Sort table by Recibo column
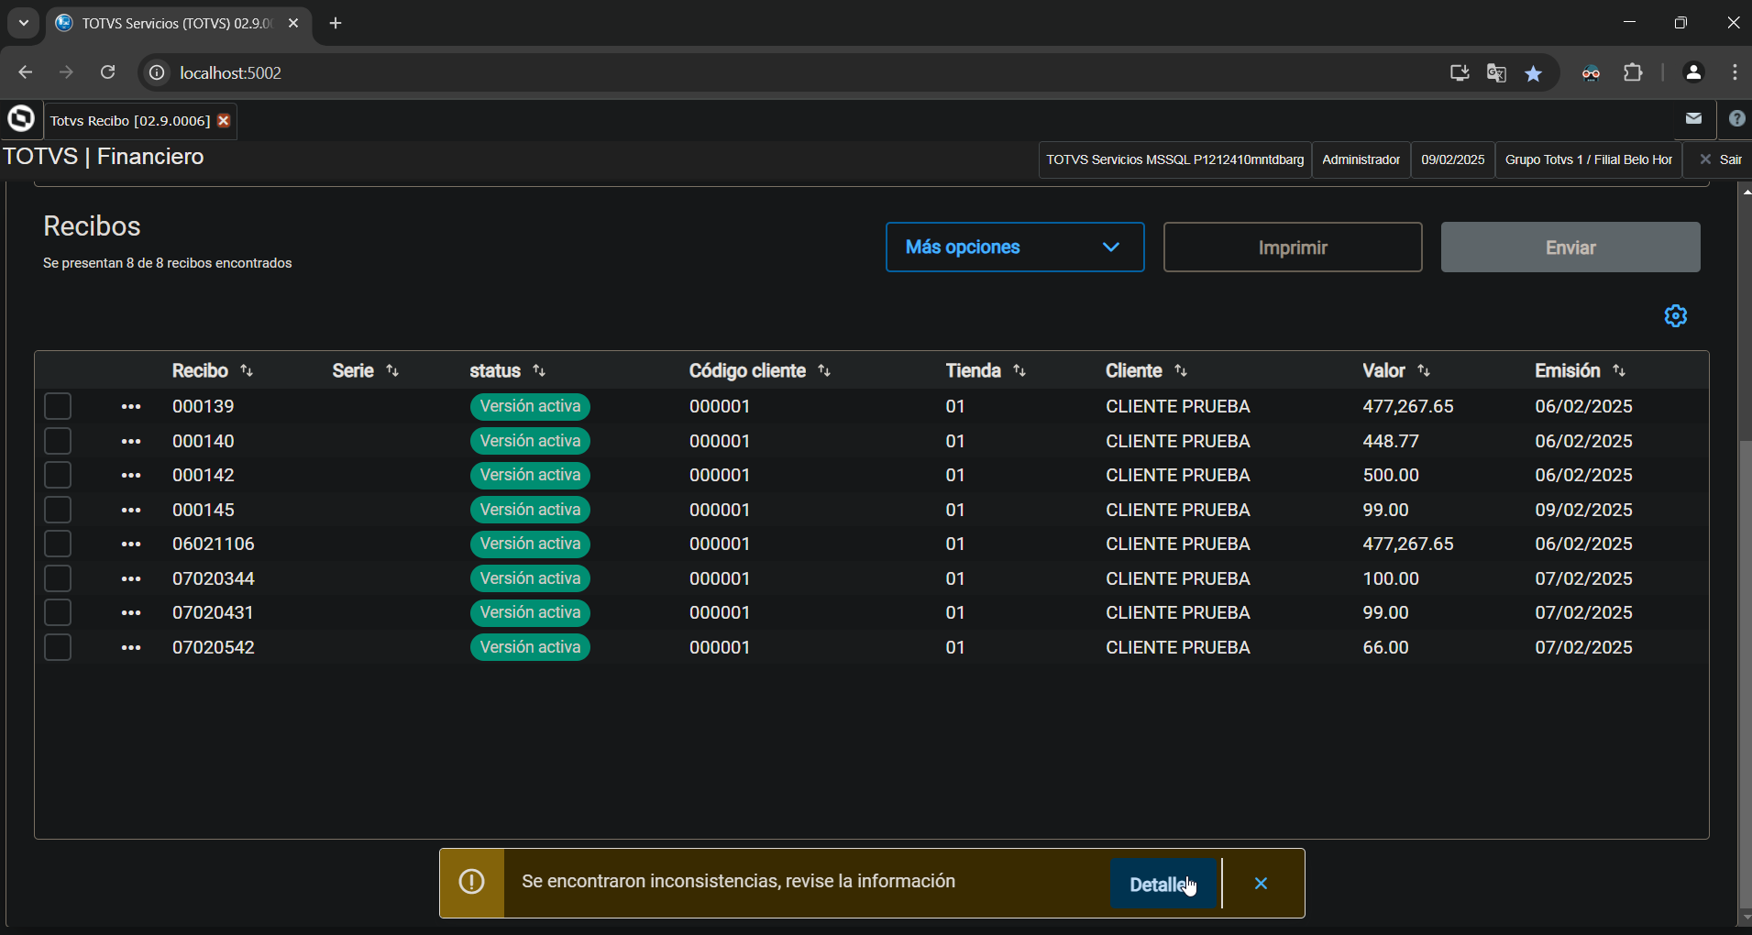This screenshot has height=935, width=1752. tap(247, 370)
